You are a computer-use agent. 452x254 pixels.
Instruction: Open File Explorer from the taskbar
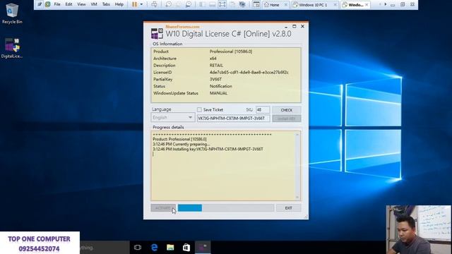pyautogui.click(x=170, y=248)
